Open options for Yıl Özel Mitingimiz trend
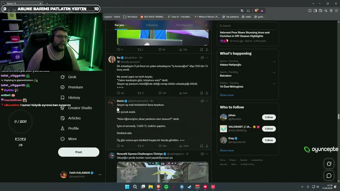This screenshot has width=340, height=191. click(274, 84)
